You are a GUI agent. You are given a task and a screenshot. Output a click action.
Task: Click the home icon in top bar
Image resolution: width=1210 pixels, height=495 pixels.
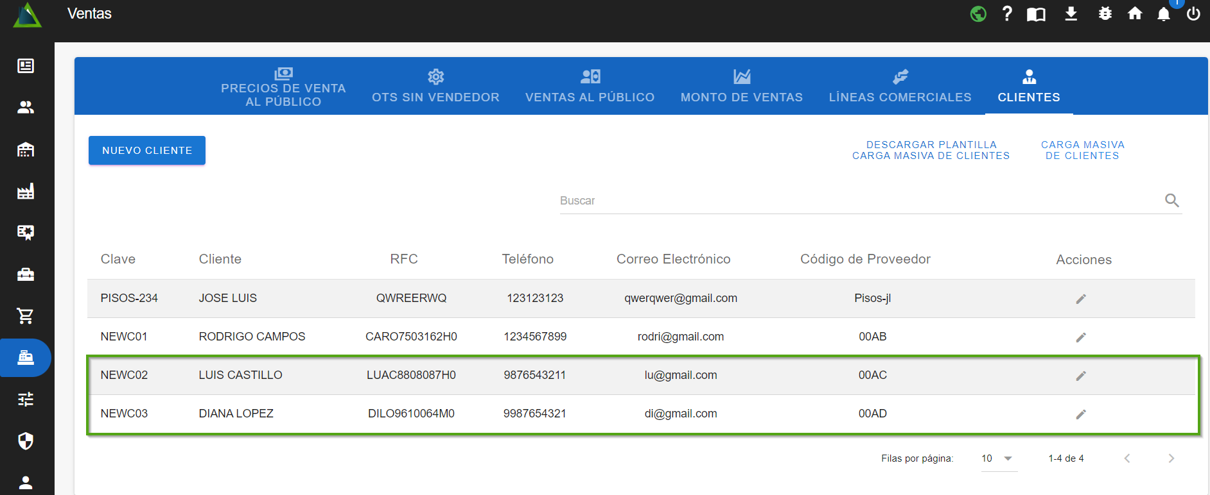pos(1135,13)
